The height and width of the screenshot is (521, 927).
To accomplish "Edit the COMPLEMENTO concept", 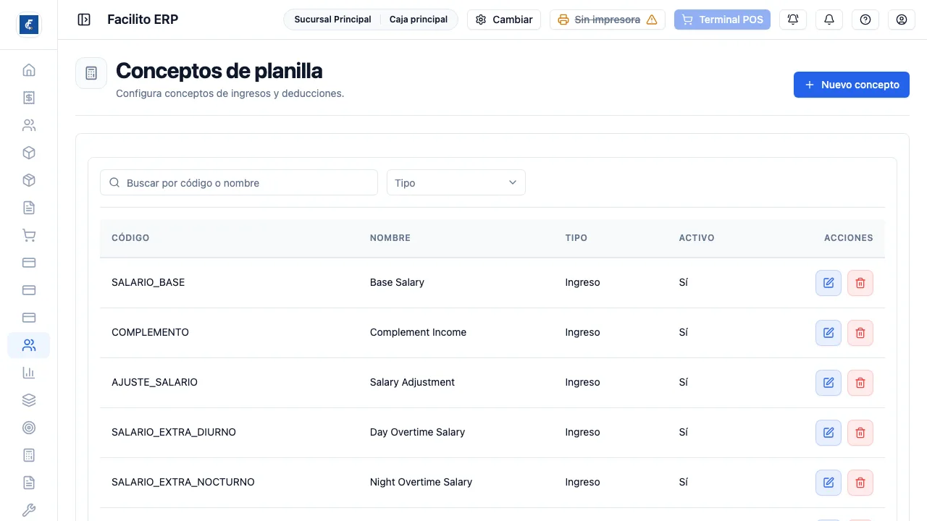I will pos(829,333).
